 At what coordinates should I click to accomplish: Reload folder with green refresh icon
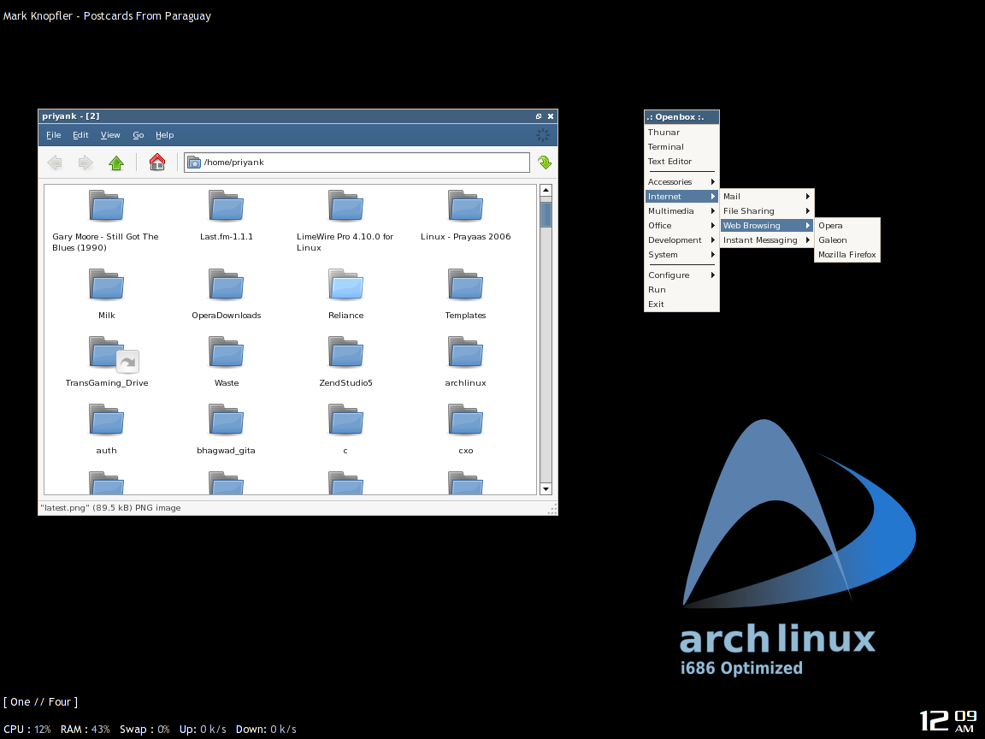coord(544,163)
